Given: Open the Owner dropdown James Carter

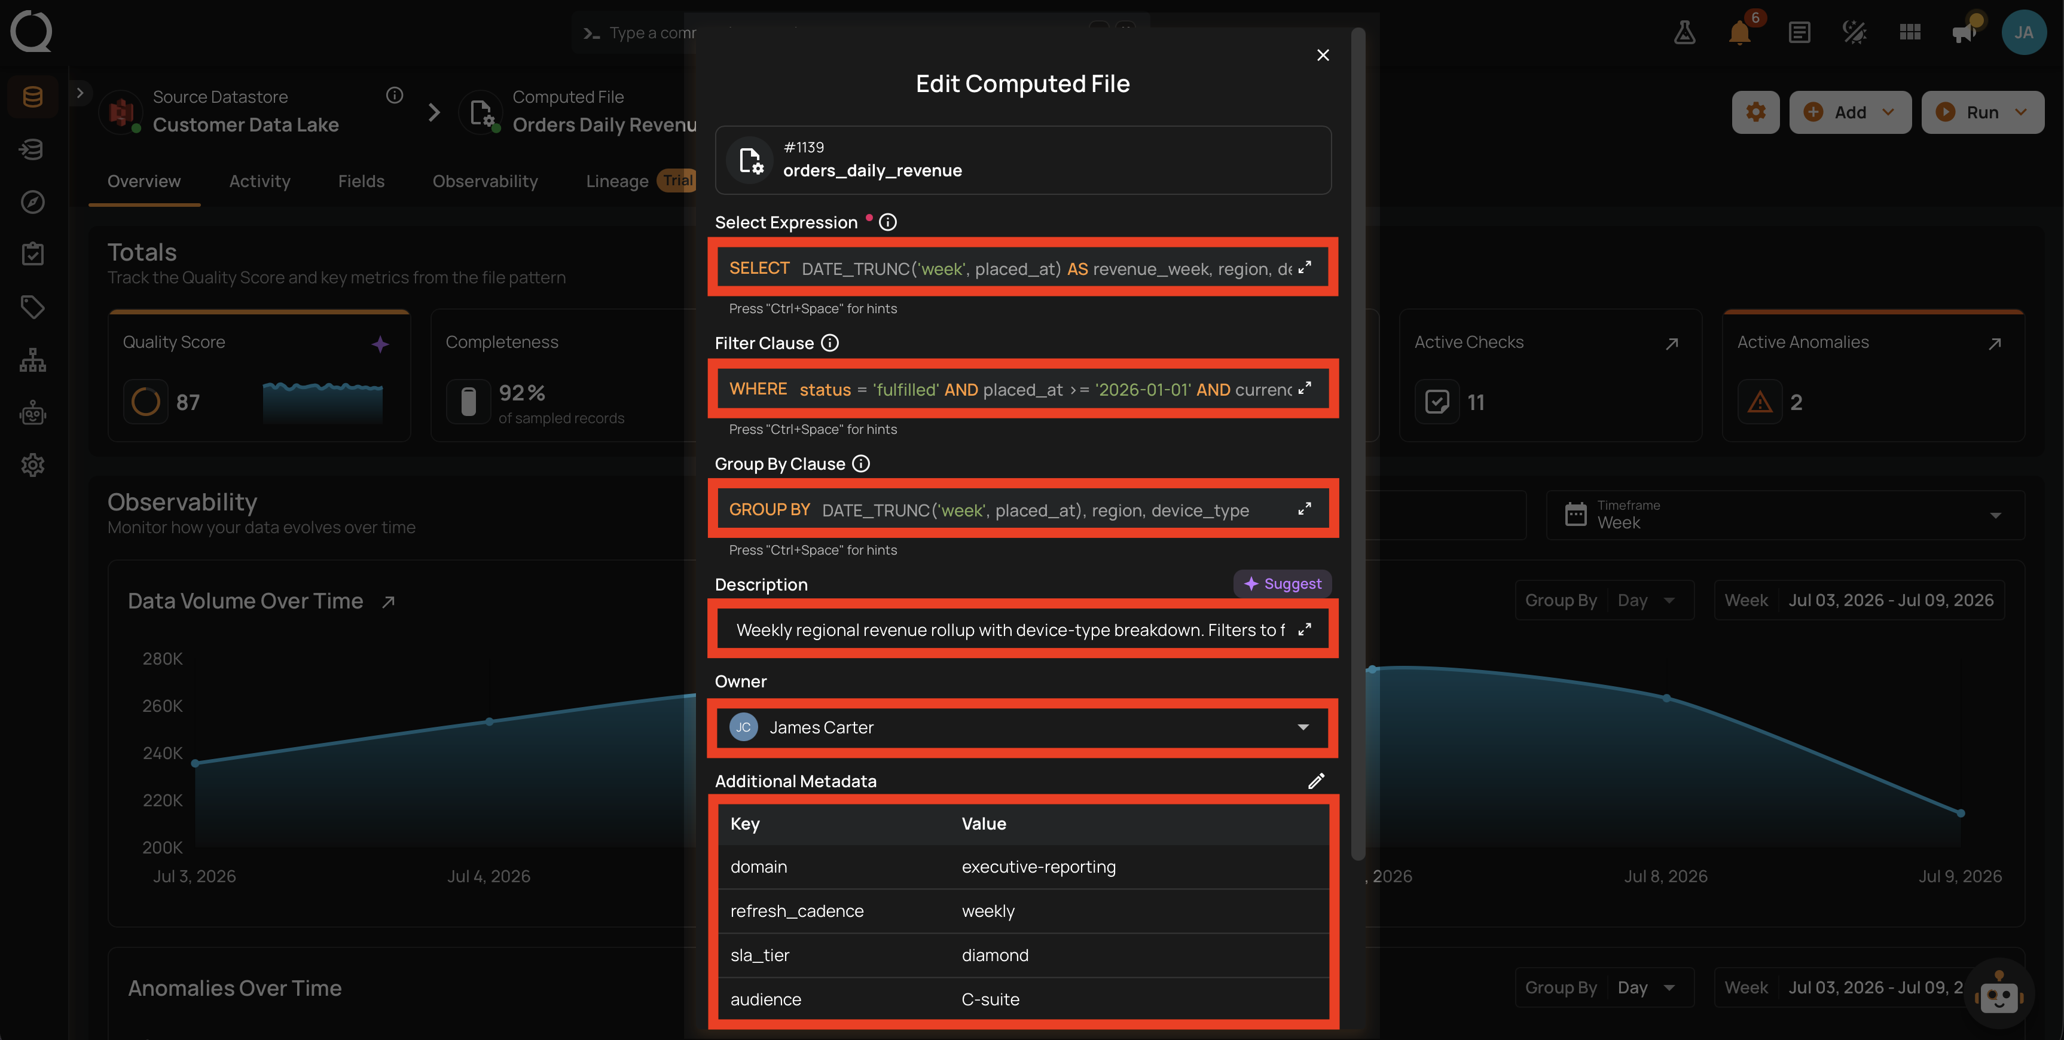Looking at the screenshot, I should coord(1022,727).
